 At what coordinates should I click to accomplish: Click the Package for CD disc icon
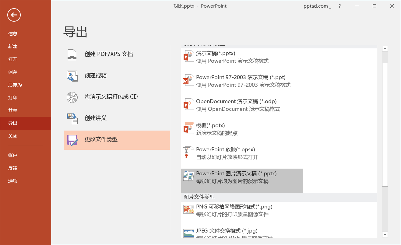click(x=72, y=97)
